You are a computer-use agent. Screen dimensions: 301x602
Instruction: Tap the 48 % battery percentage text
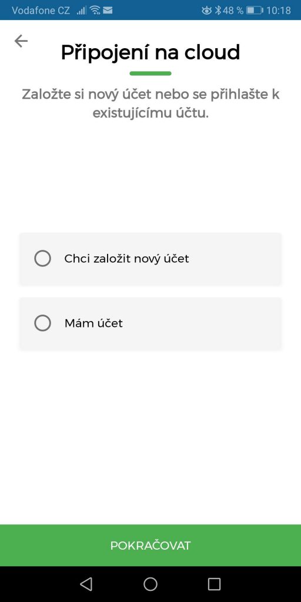(x=233, y=11)
